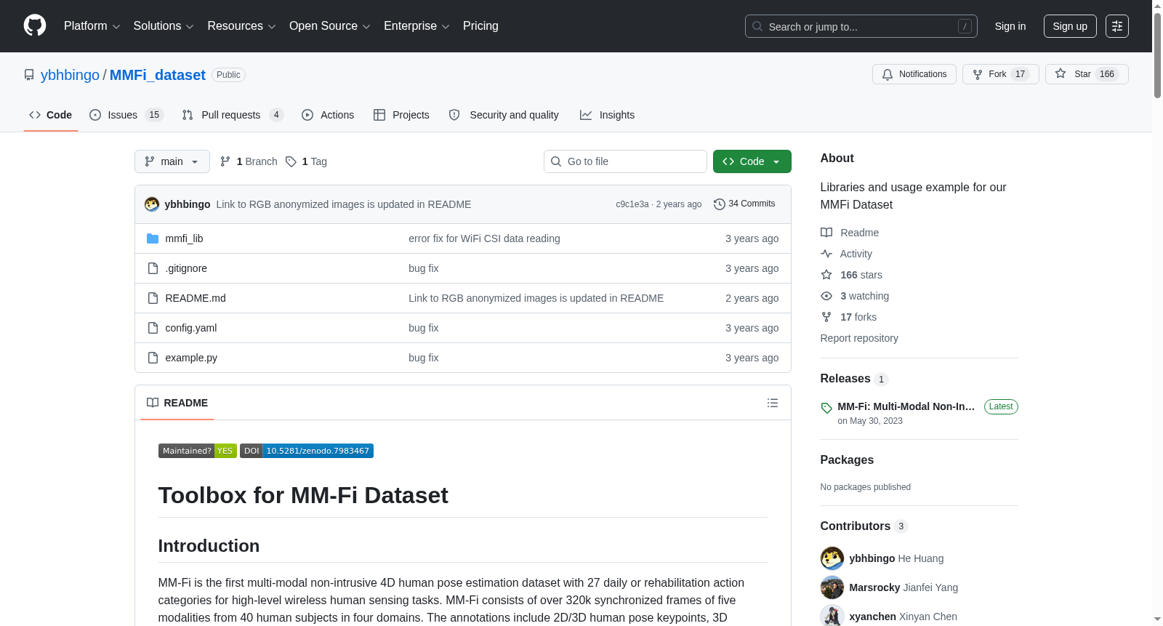Click the Go to file input
This screenshot has height=626, width=1163.
(x=625, y=161)
